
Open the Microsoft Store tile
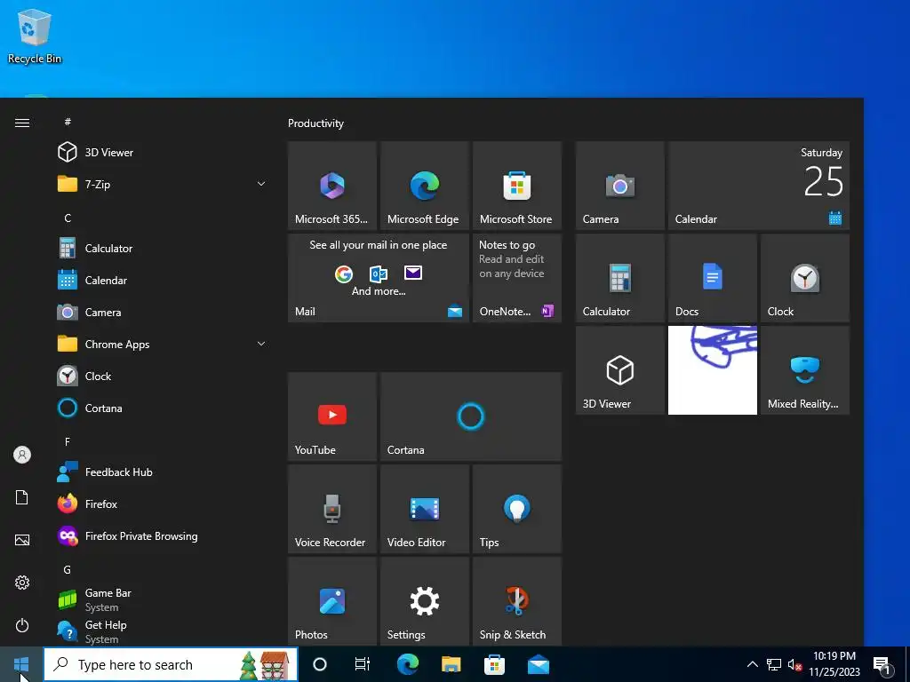coord(517,186)
